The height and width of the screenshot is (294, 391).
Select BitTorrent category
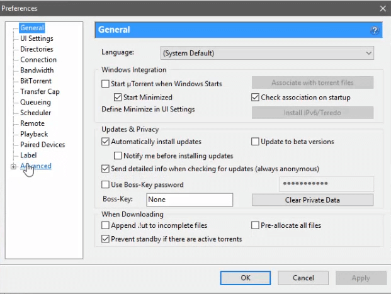pyautogui.click(x=36, y=81)
